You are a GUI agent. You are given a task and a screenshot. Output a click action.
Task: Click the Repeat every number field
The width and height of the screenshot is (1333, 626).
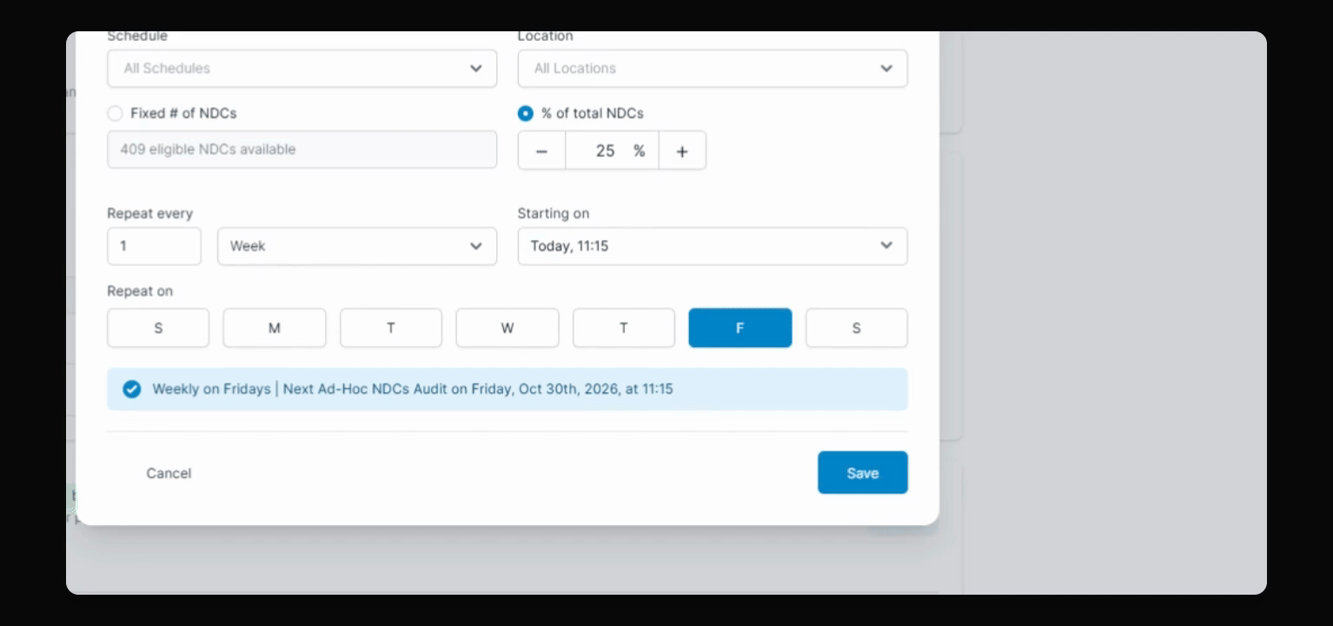154,246
